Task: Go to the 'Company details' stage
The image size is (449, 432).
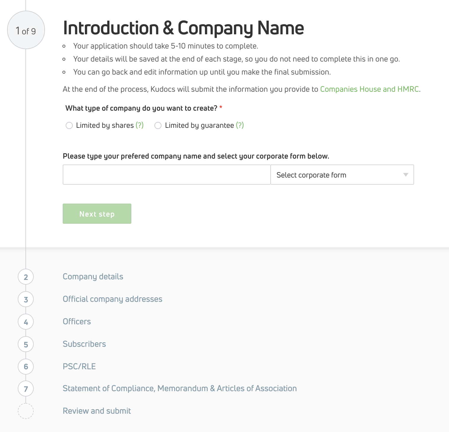Action: 93,277
